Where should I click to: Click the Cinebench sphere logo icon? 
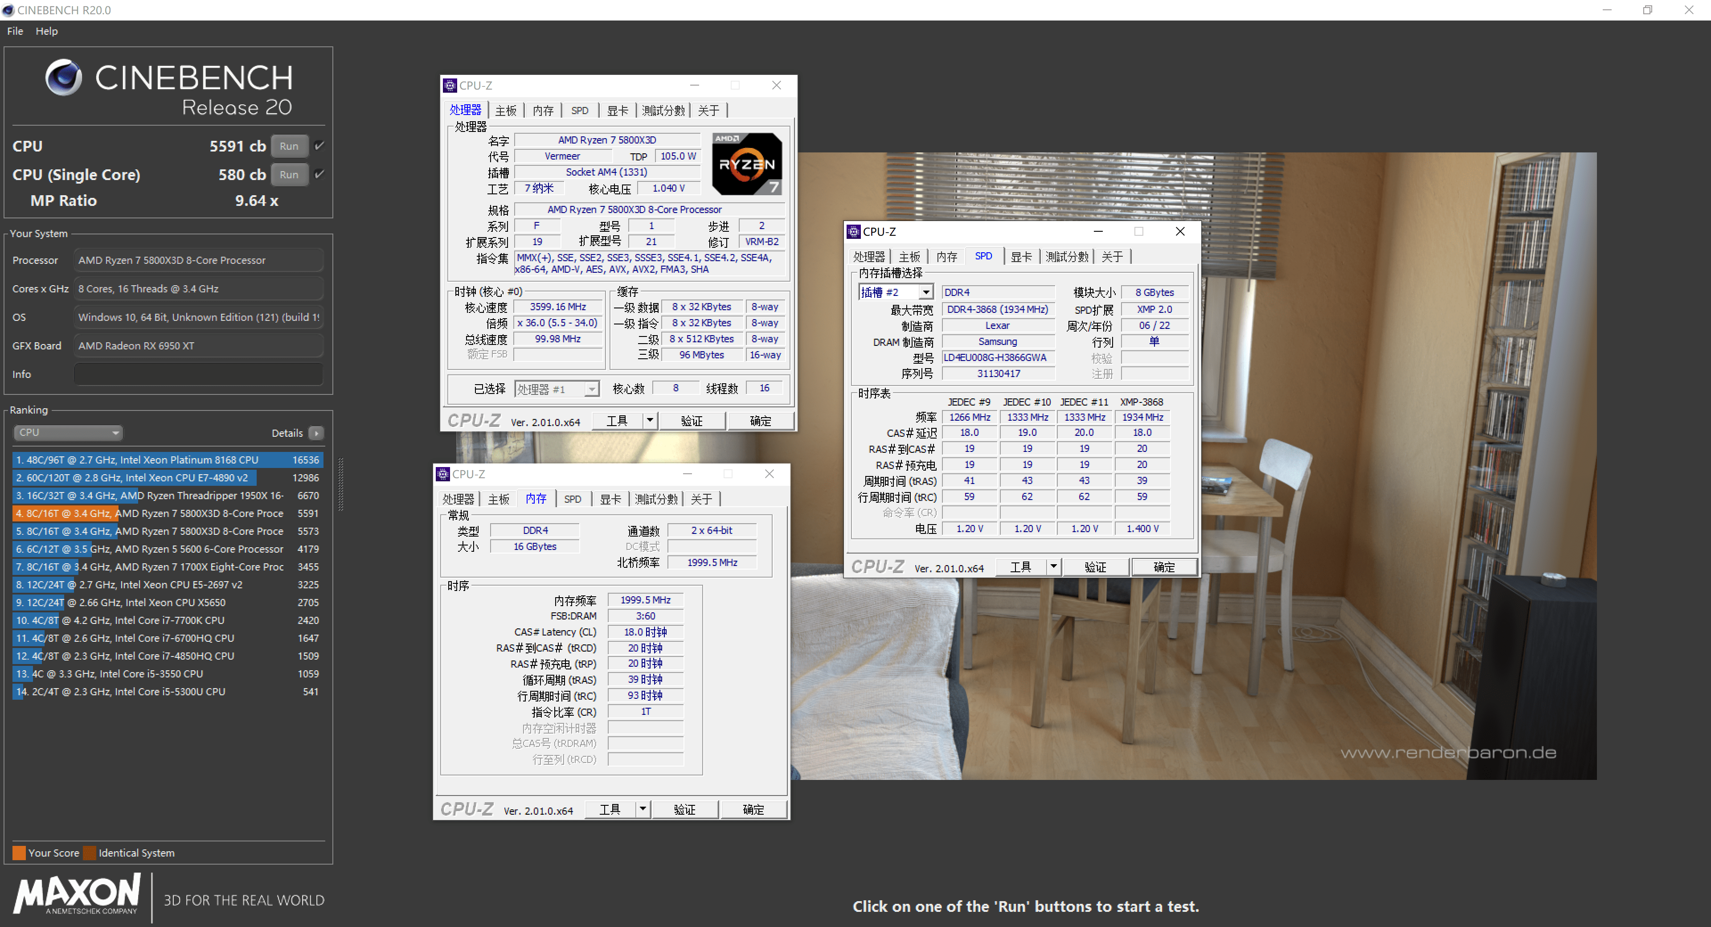tap(64, 78)
